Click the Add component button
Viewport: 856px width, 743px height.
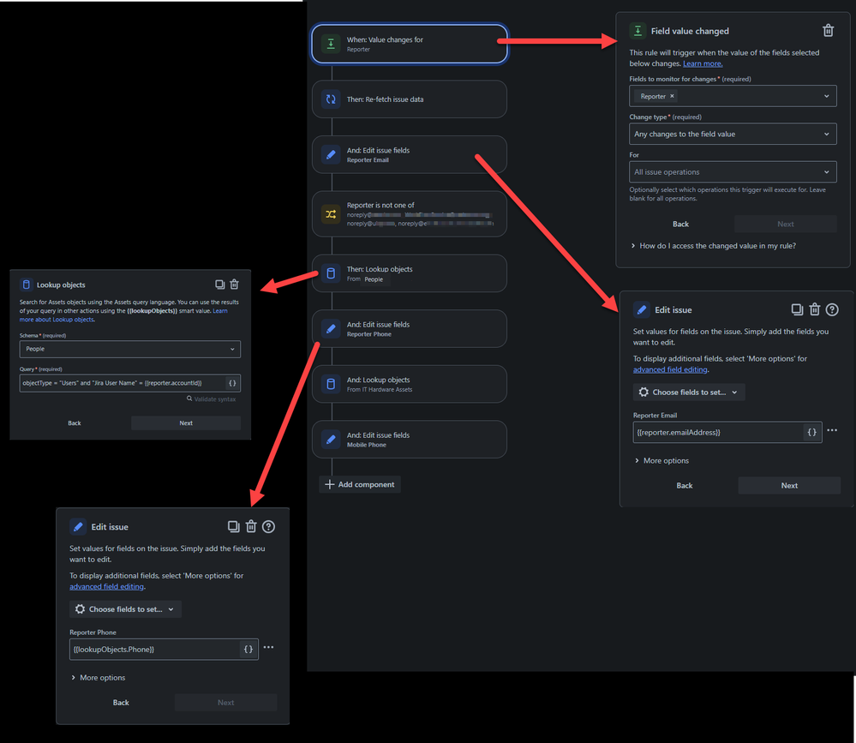359,484
